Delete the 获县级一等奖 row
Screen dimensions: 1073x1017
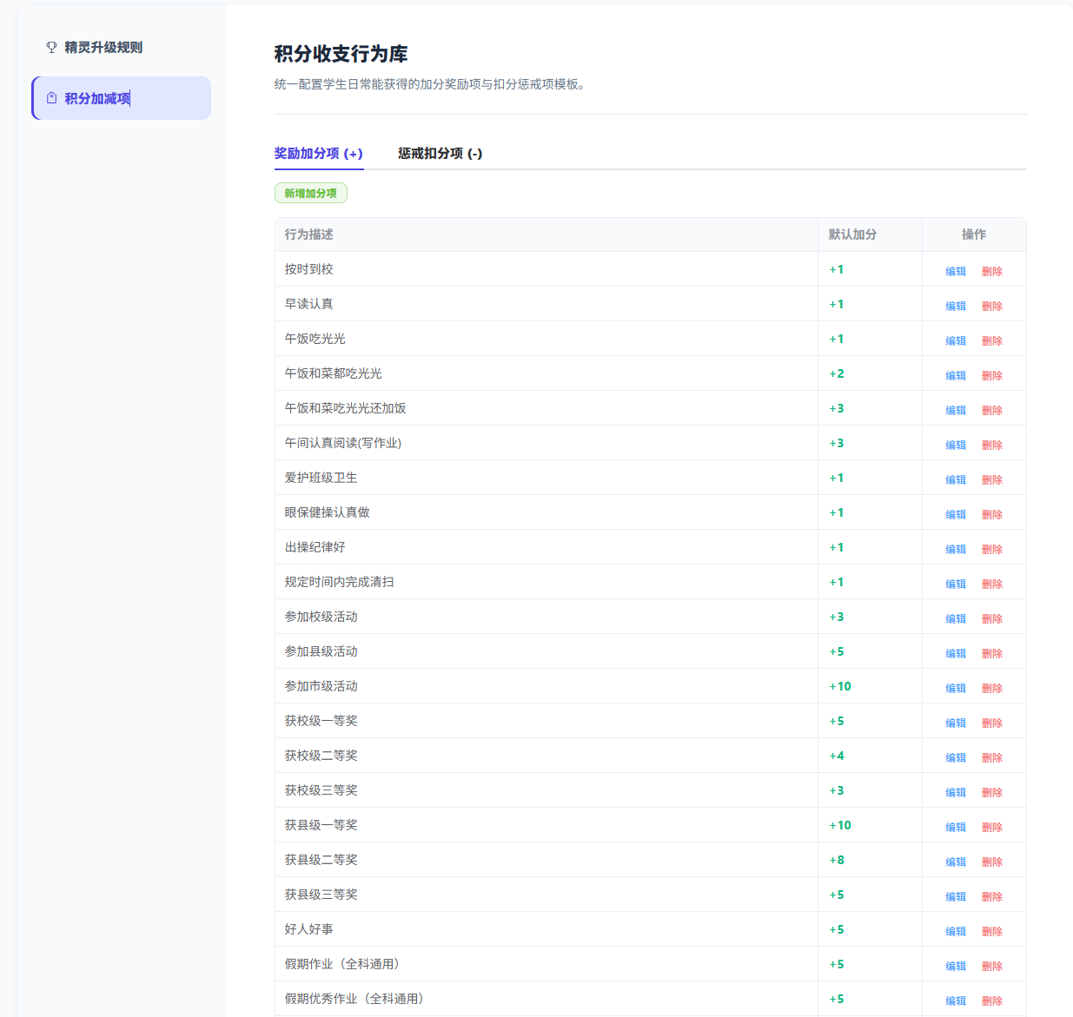click(992, 827)
